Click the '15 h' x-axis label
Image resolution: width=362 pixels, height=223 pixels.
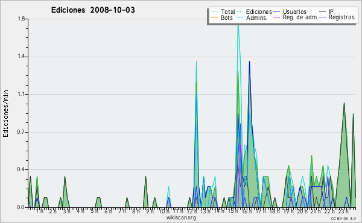pos(233,211)
